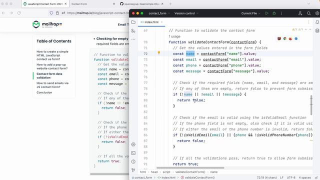Screen dimensions: 320x180
Task: Go to 'Contact form data validation' section
Action: 49,75
